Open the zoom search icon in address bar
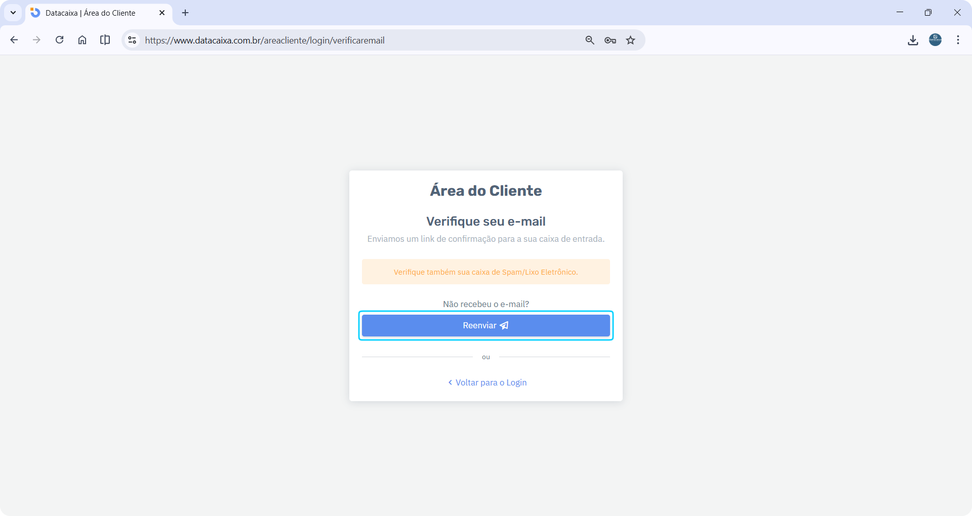Screen dimensions: 972x516 [589, 40]
